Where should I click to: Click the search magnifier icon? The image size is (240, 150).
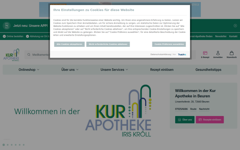(29, 55)
